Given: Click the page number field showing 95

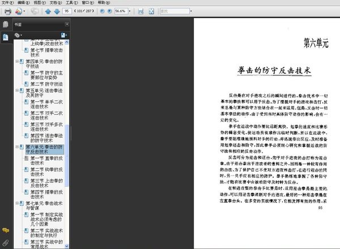Looking at the screenshot, I should 67,11.
